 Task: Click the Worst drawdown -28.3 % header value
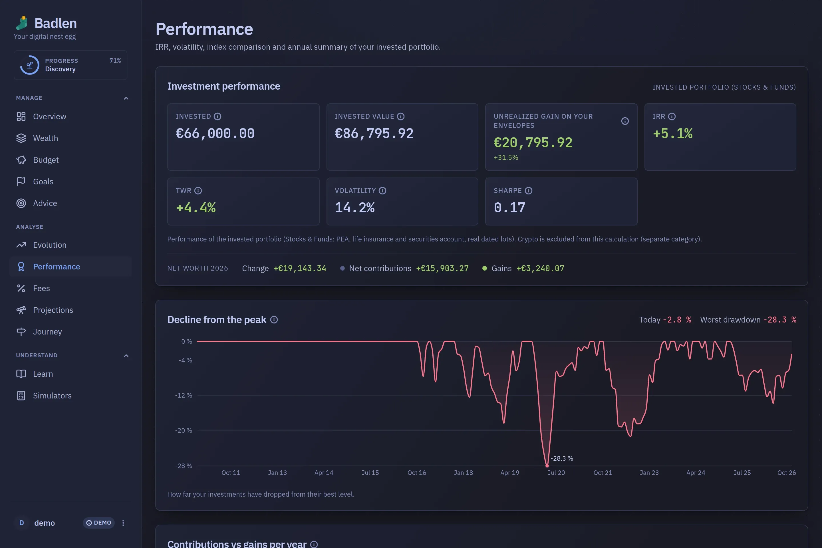(x=780, y=320)
